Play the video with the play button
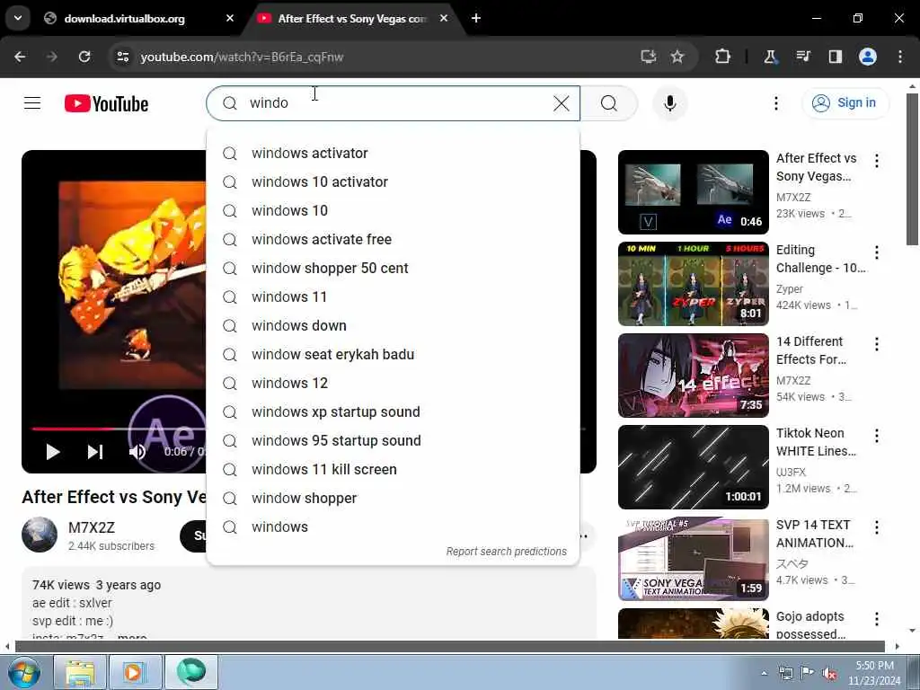920x690 pixels. pyautogui.click(x=53, y=452)
